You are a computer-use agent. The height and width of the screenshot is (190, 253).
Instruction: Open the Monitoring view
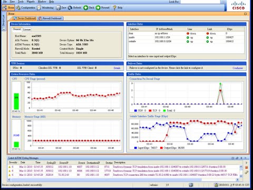click(45, 7)
